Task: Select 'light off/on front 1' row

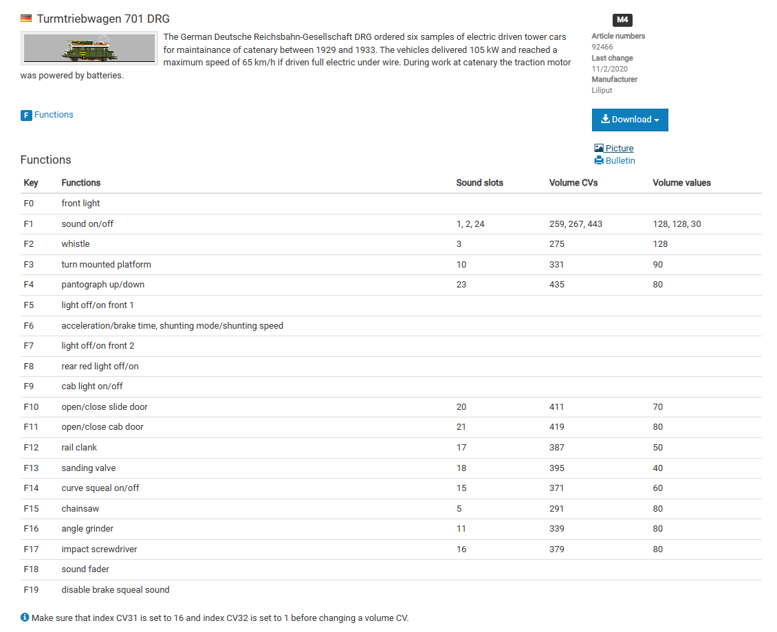Action: tap(391, 305)
